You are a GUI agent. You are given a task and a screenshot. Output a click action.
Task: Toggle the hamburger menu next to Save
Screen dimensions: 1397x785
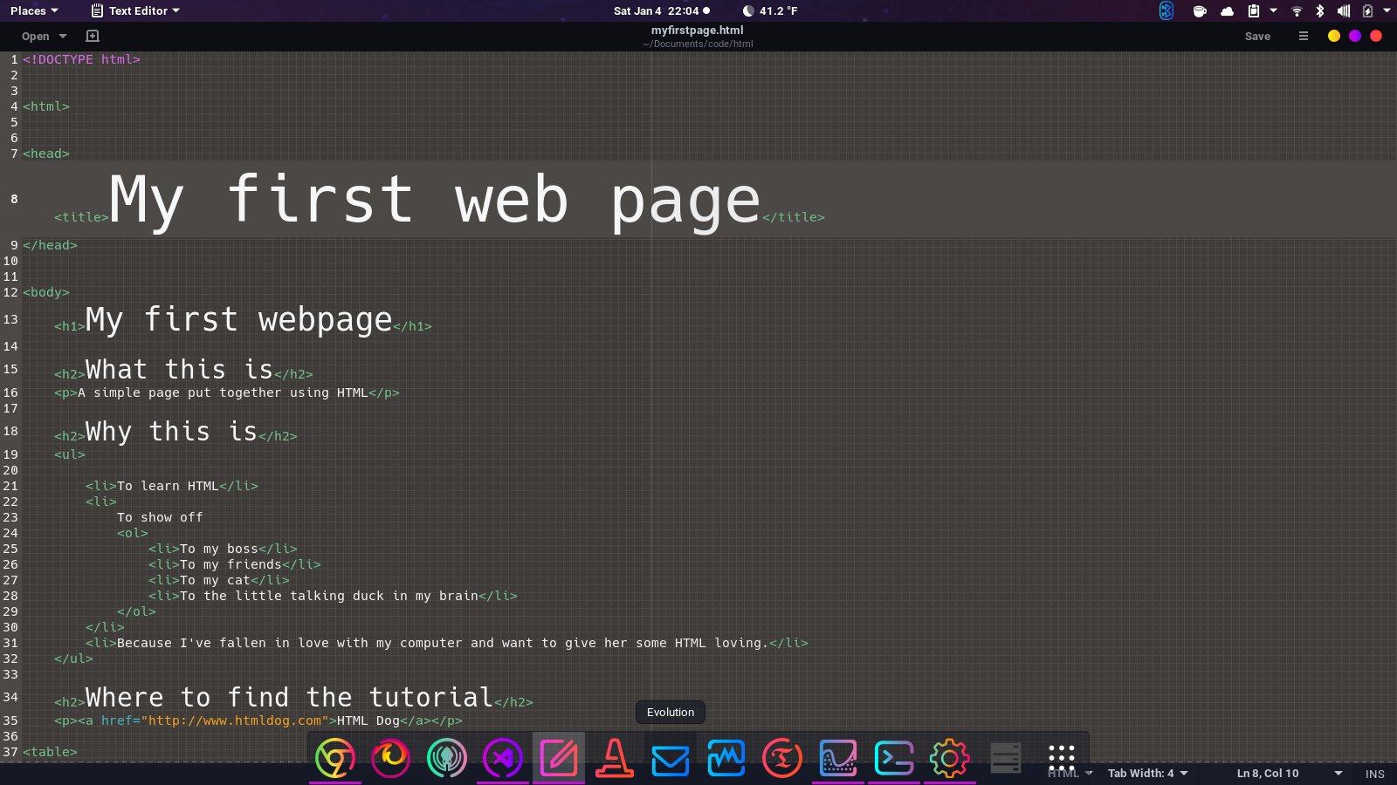(1303, 36)
